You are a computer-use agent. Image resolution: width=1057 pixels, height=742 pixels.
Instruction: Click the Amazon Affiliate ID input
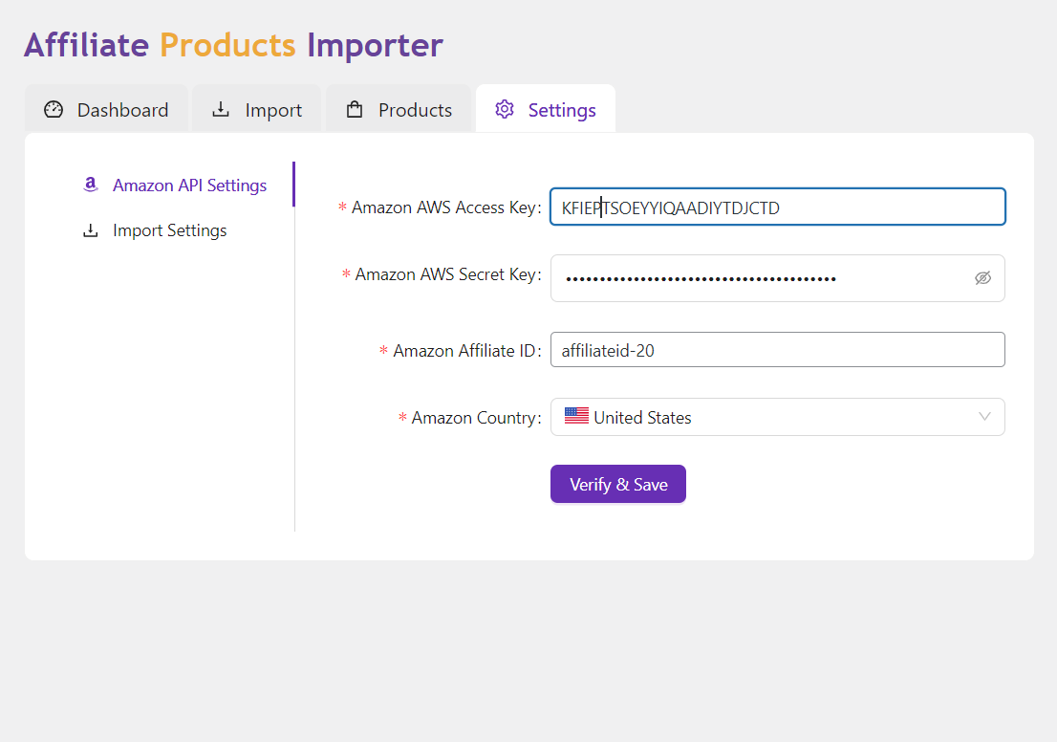pyautogui.click(x=777, y=350)
